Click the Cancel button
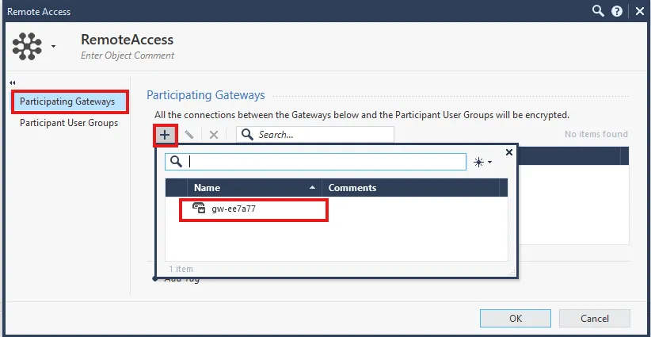The image size is (651, 337). [595, 318]
